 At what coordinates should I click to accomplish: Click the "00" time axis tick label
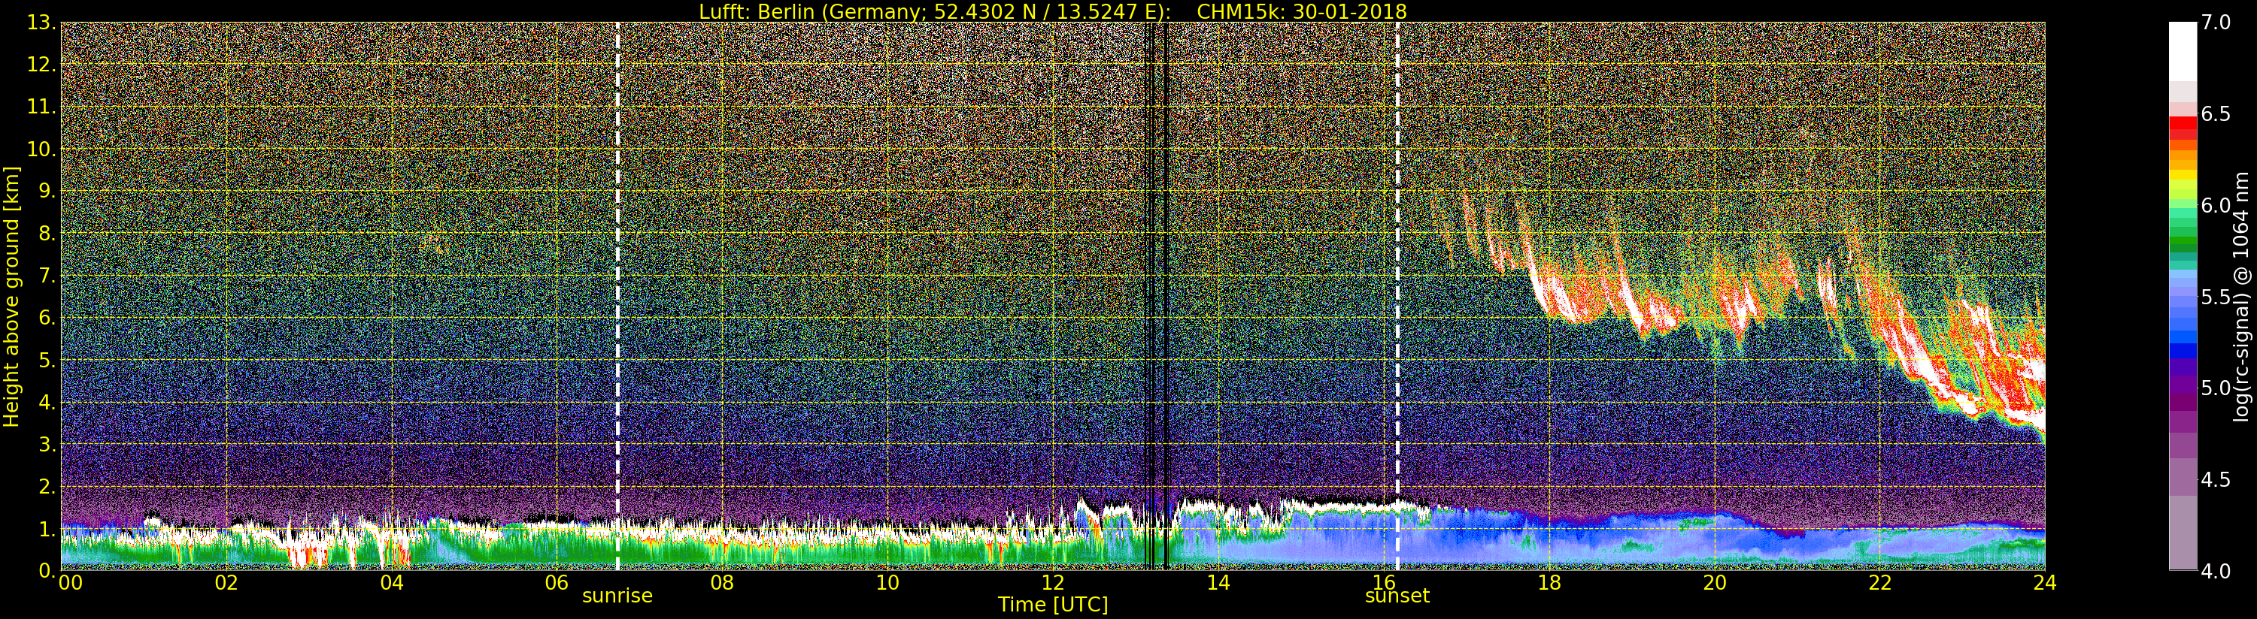point(70,583)
